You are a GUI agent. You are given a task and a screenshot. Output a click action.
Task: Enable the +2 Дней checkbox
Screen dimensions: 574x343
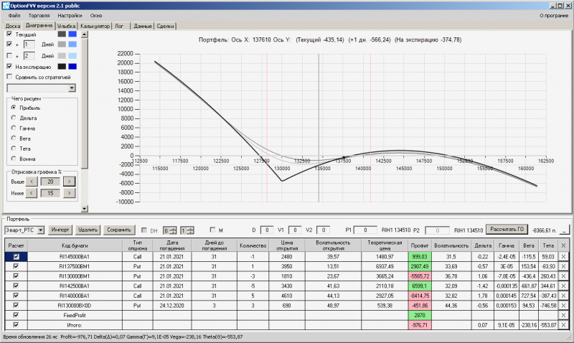pos(9,56)
